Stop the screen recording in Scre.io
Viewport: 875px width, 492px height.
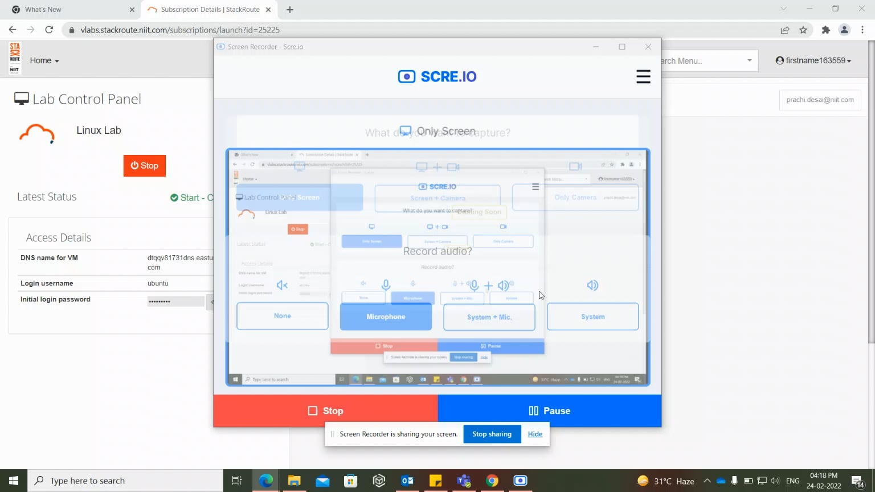325,411
